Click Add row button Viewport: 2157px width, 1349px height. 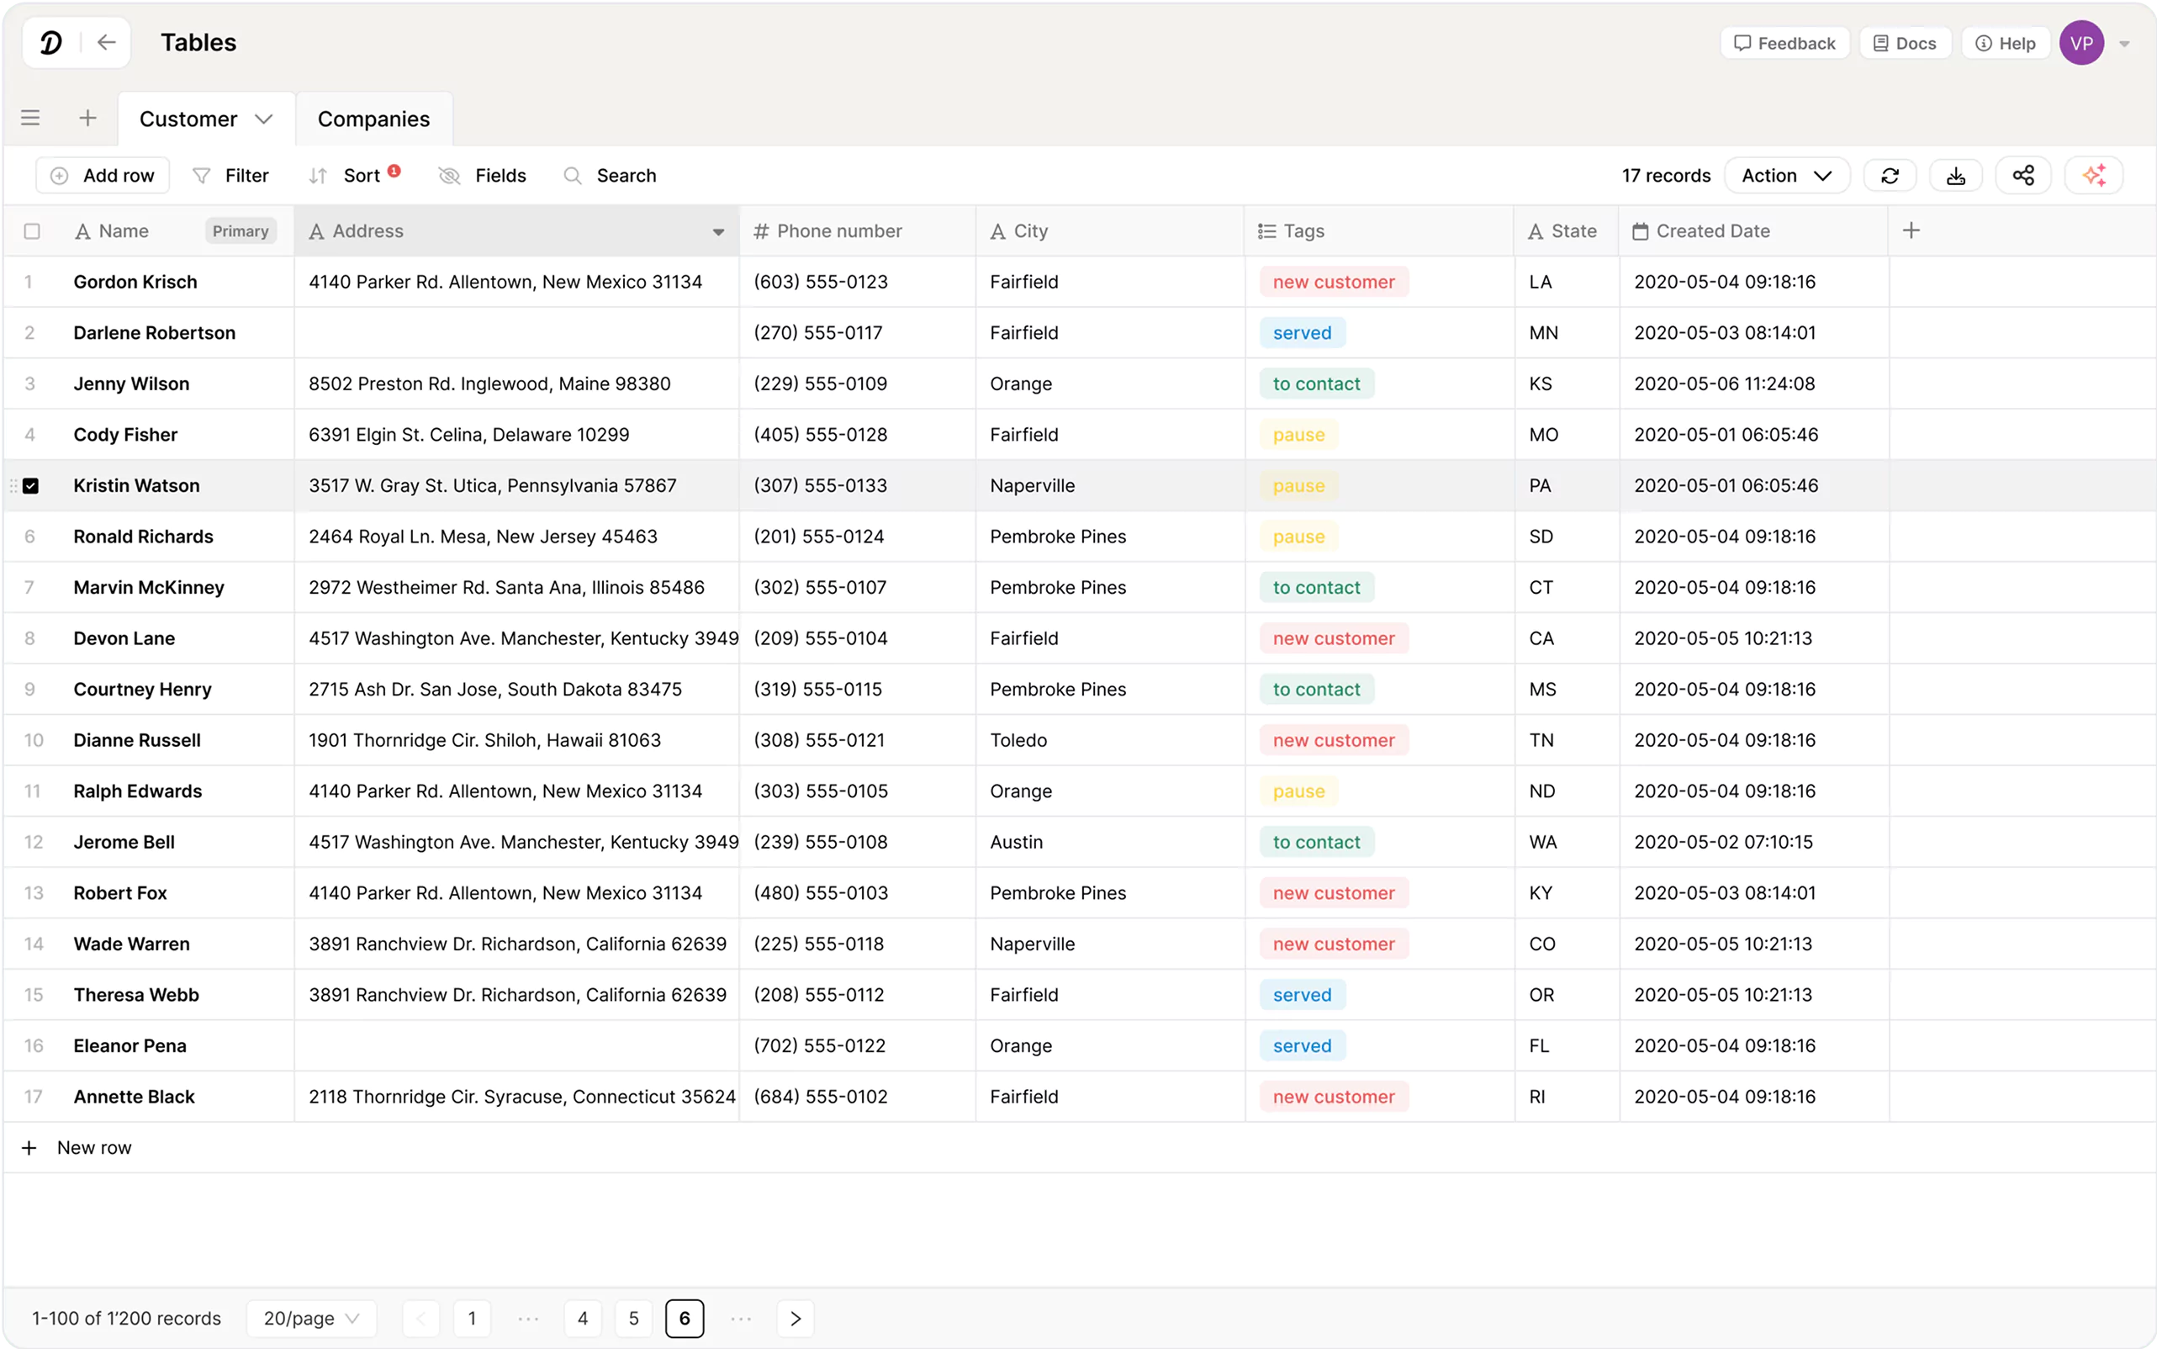point(103,176)
